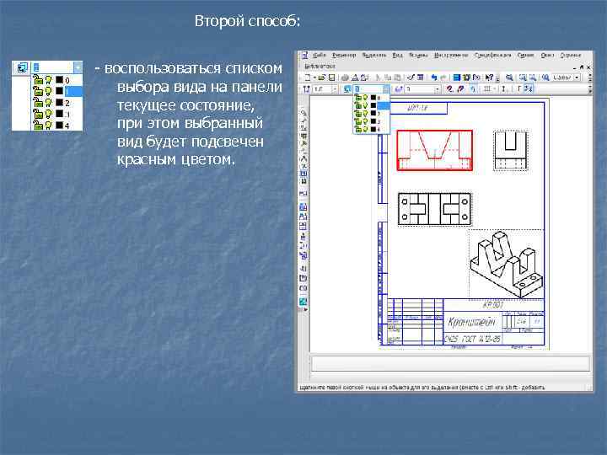Click the Disable snaps magnet icon
This screenshot has height=455, width=607.
[460, 89]
